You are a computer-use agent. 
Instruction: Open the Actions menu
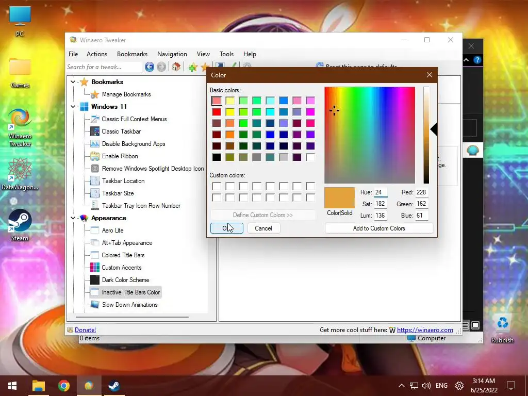pos(96,54)
